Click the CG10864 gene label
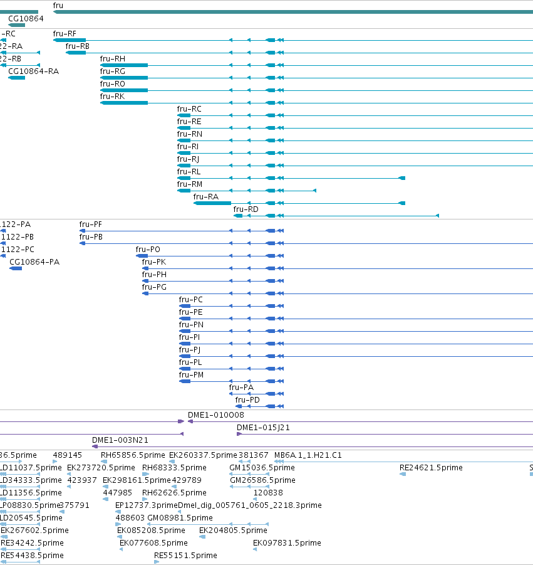 26,18
